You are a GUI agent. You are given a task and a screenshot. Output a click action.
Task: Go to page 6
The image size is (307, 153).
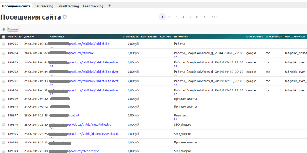click(197, 17)
